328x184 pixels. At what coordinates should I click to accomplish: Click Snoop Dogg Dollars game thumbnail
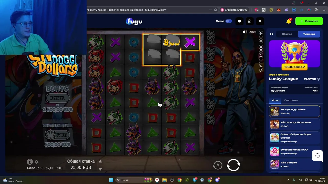pos(275,111)
